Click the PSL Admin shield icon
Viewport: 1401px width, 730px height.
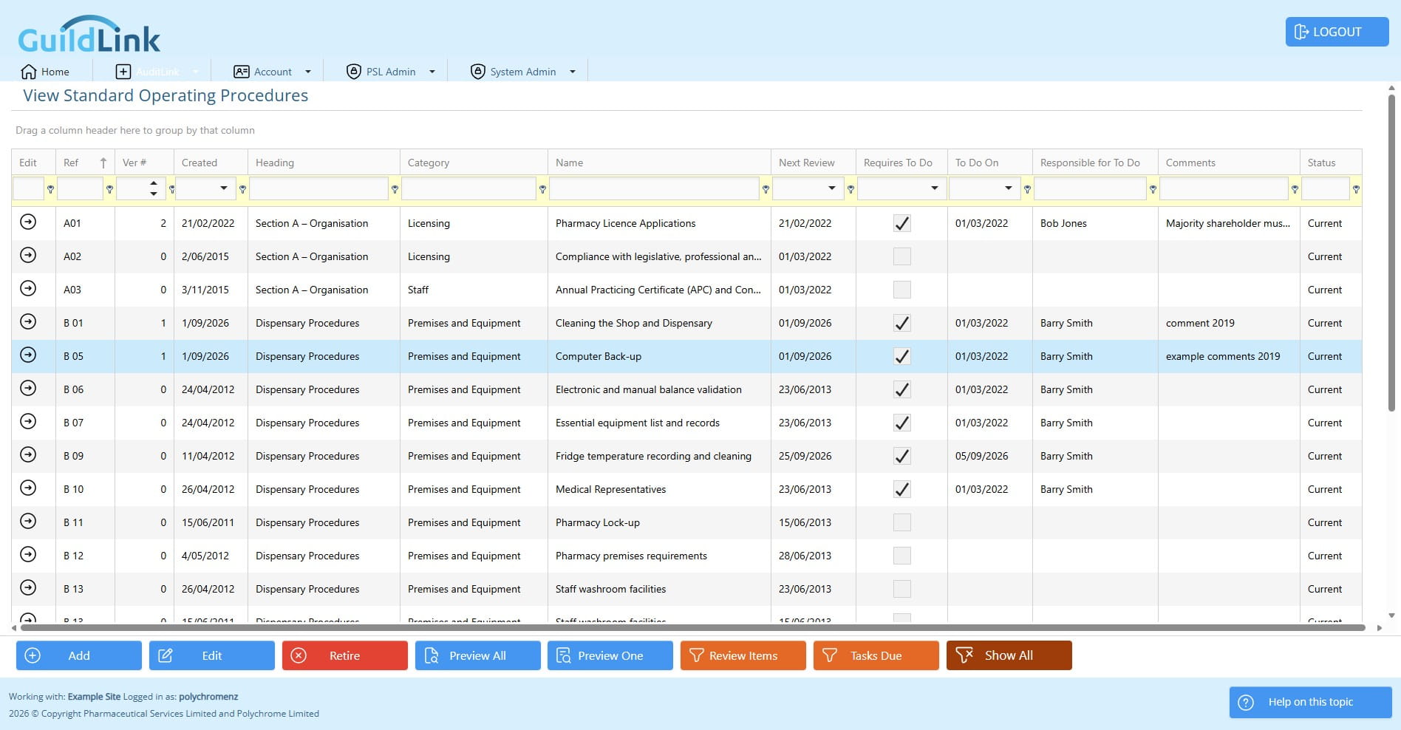[354, 72]
